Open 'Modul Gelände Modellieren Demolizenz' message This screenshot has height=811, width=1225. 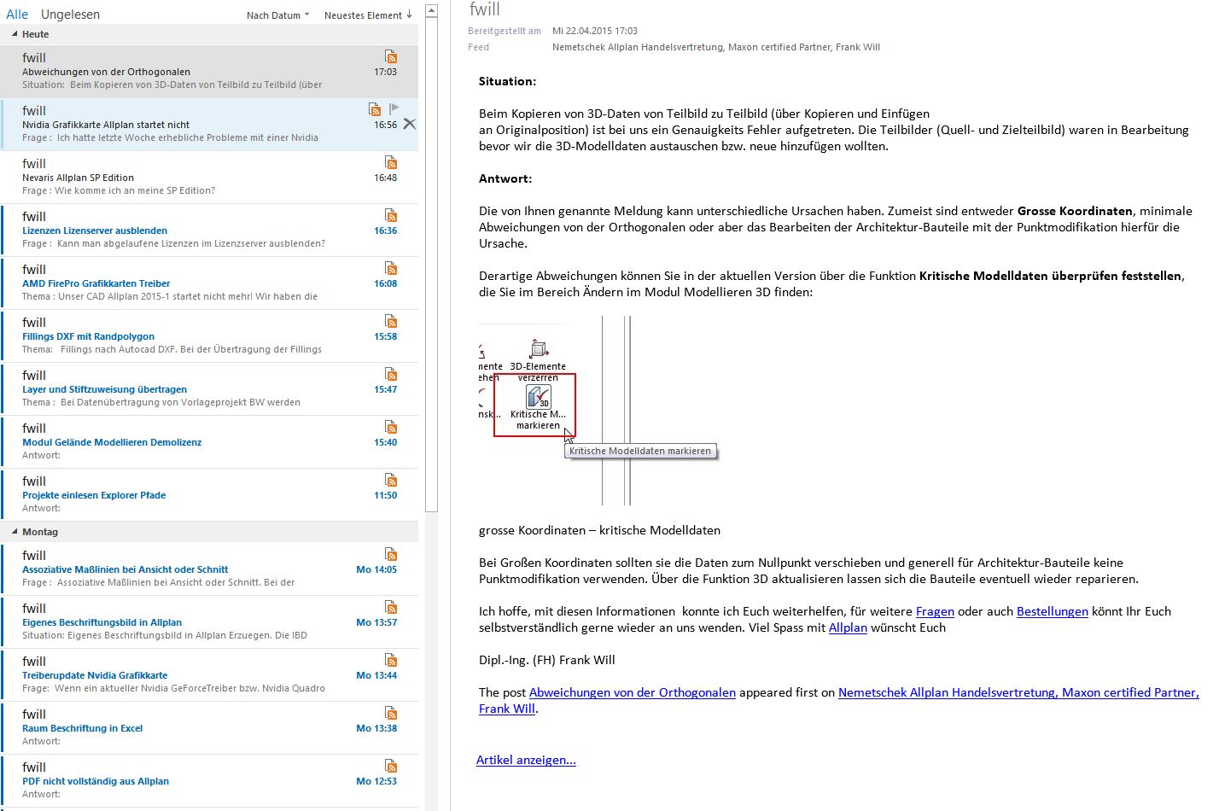[209, 442]
